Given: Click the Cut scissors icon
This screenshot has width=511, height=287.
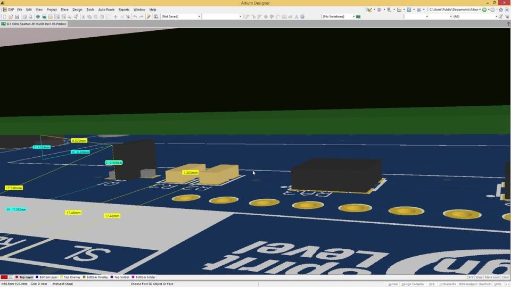Looking at the screenshot, I should (x=83, y=16).
